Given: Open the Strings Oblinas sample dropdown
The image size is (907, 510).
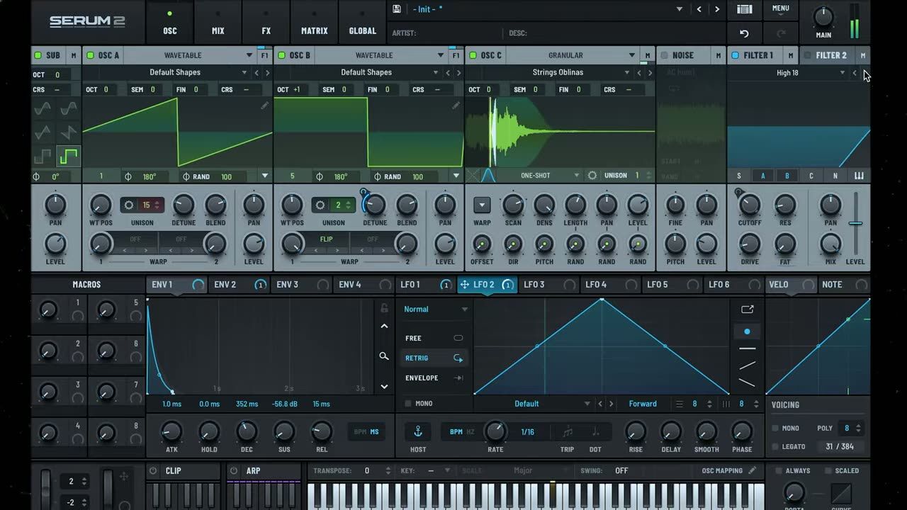Looking at the screenshot, I should (558, 72).
